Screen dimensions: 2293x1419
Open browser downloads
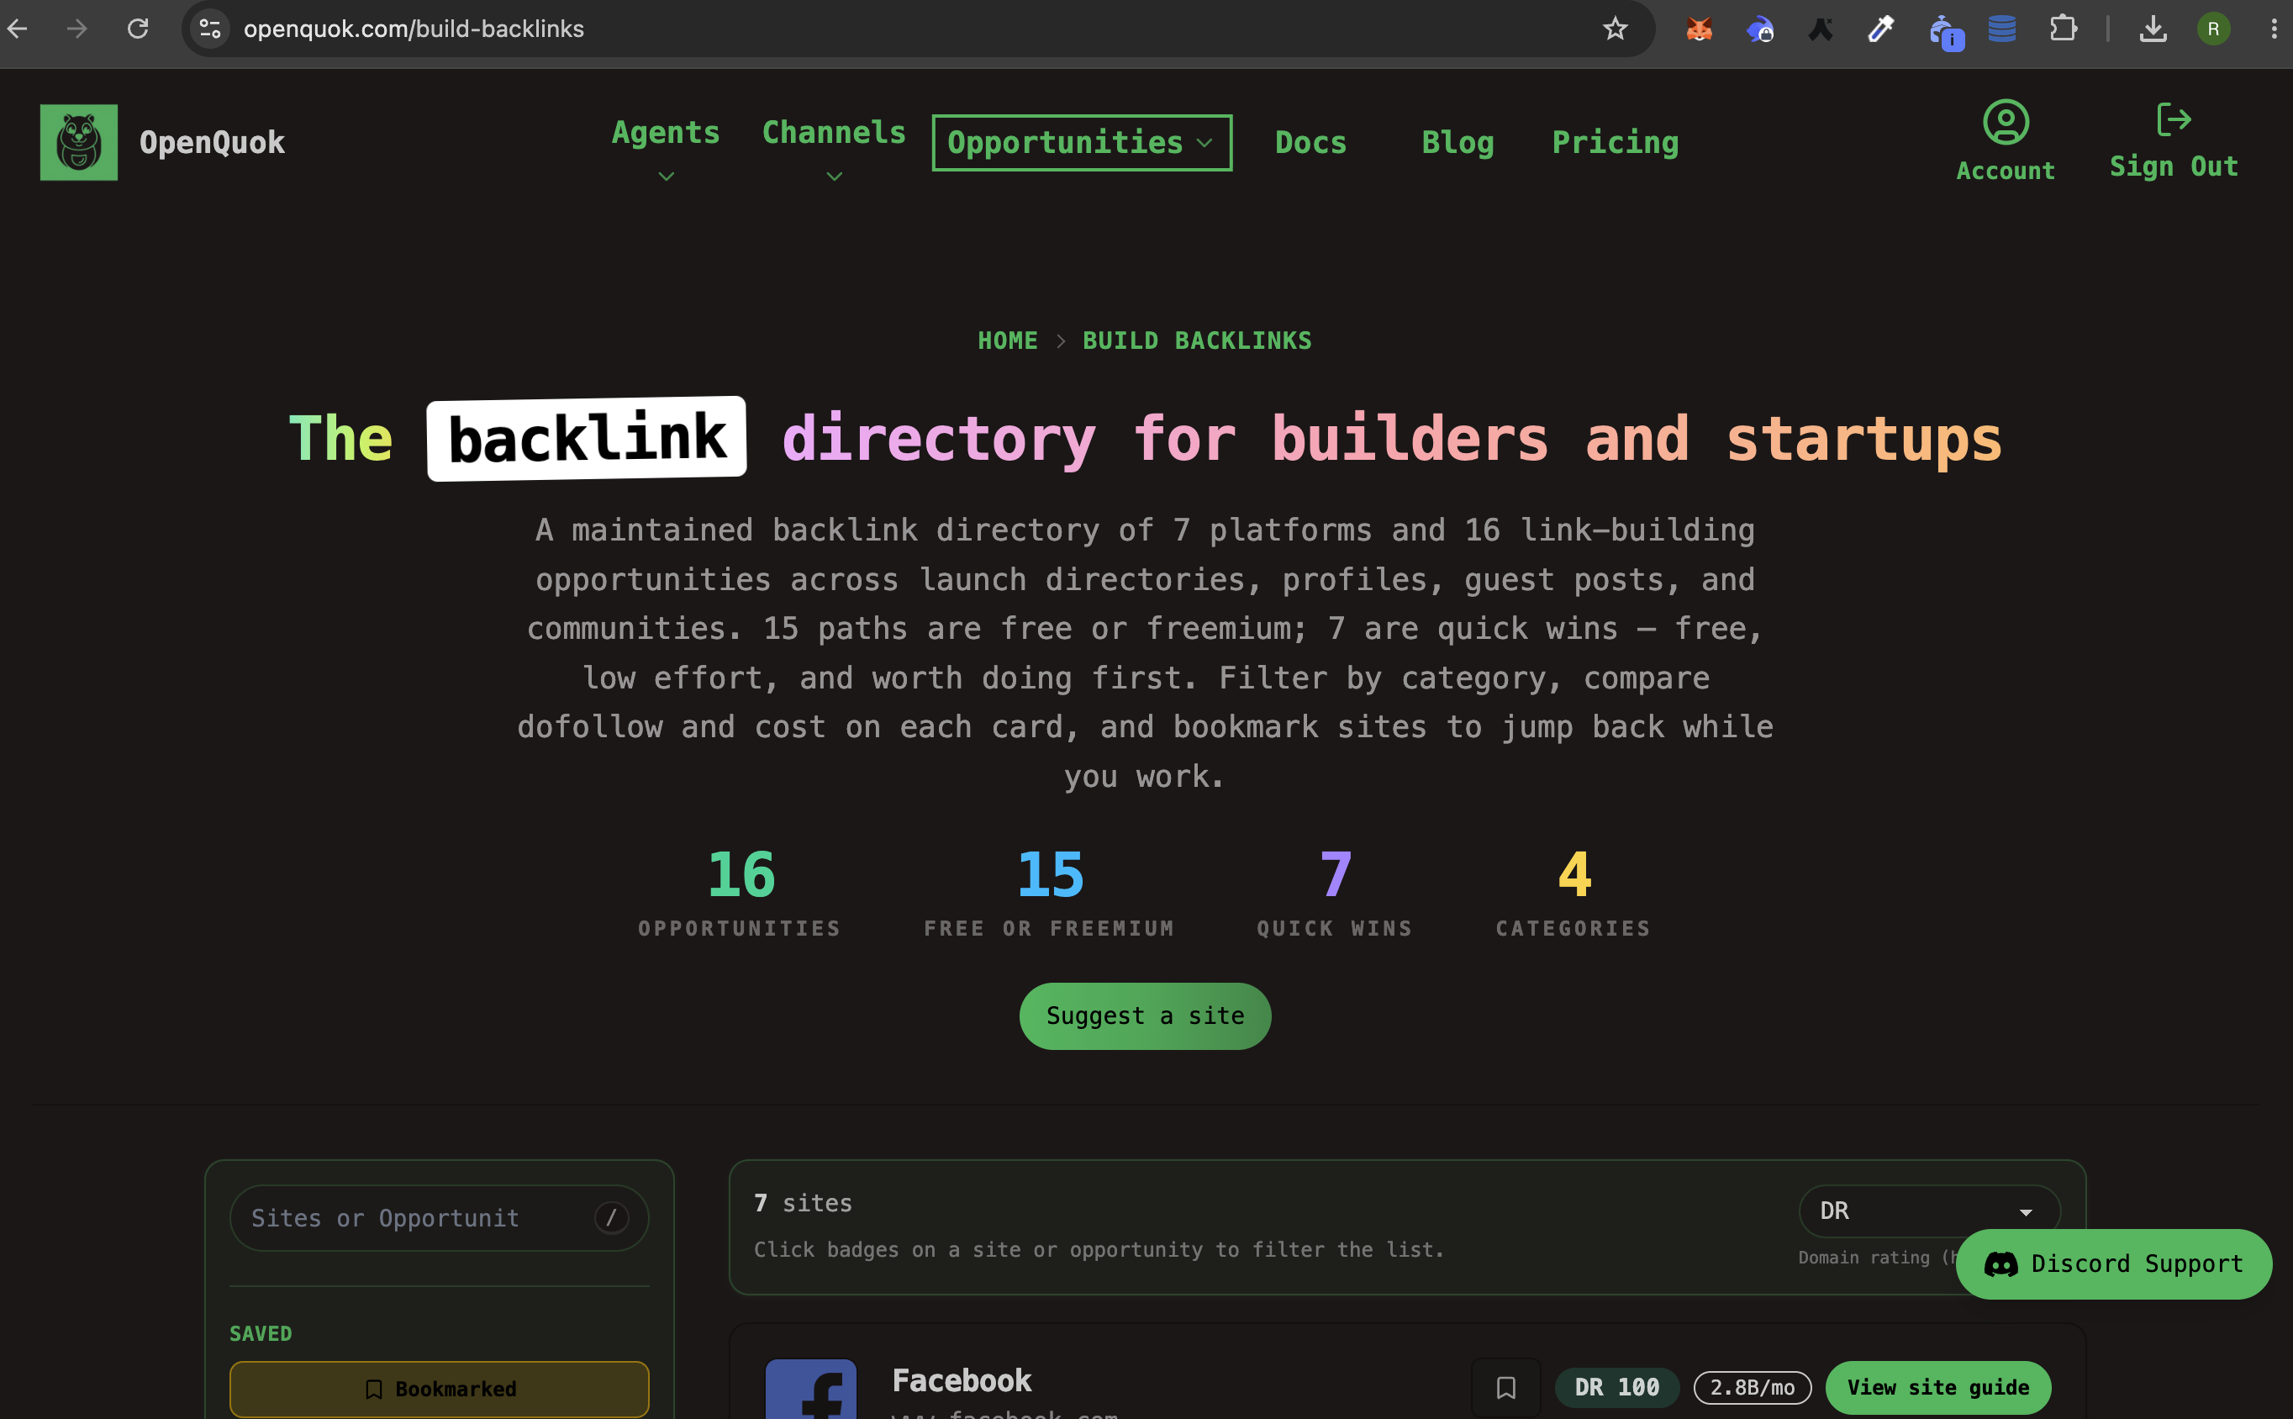pos(2153,29)
